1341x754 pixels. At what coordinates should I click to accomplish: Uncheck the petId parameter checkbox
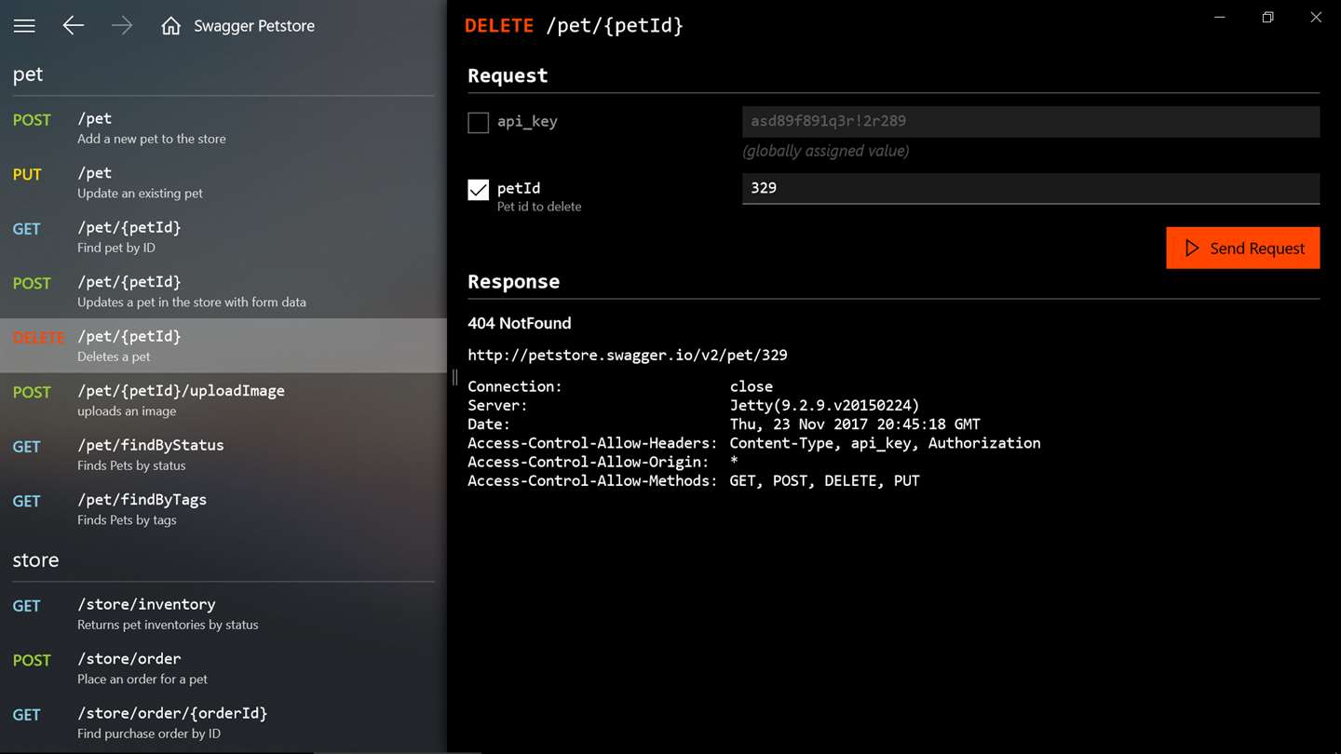click(x=478, y=190)
